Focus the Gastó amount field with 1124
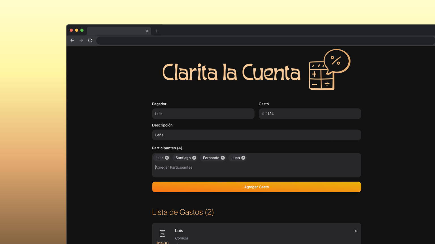The width and height of the screenshot is (435, 244). [x=310, y=114]
